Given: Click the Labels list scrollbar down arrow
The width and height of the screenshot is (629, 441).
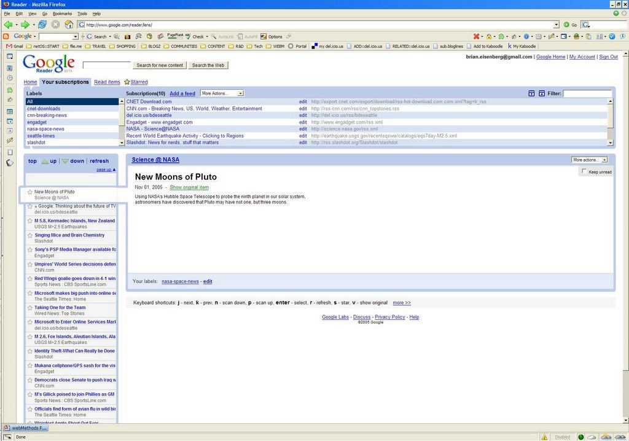Looking at the screenshot, I should [x=122, y=142].
